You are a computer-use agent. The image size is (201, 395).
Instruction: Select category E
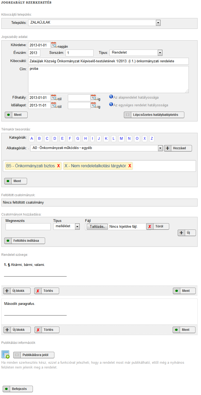click(x=62, y=138)
